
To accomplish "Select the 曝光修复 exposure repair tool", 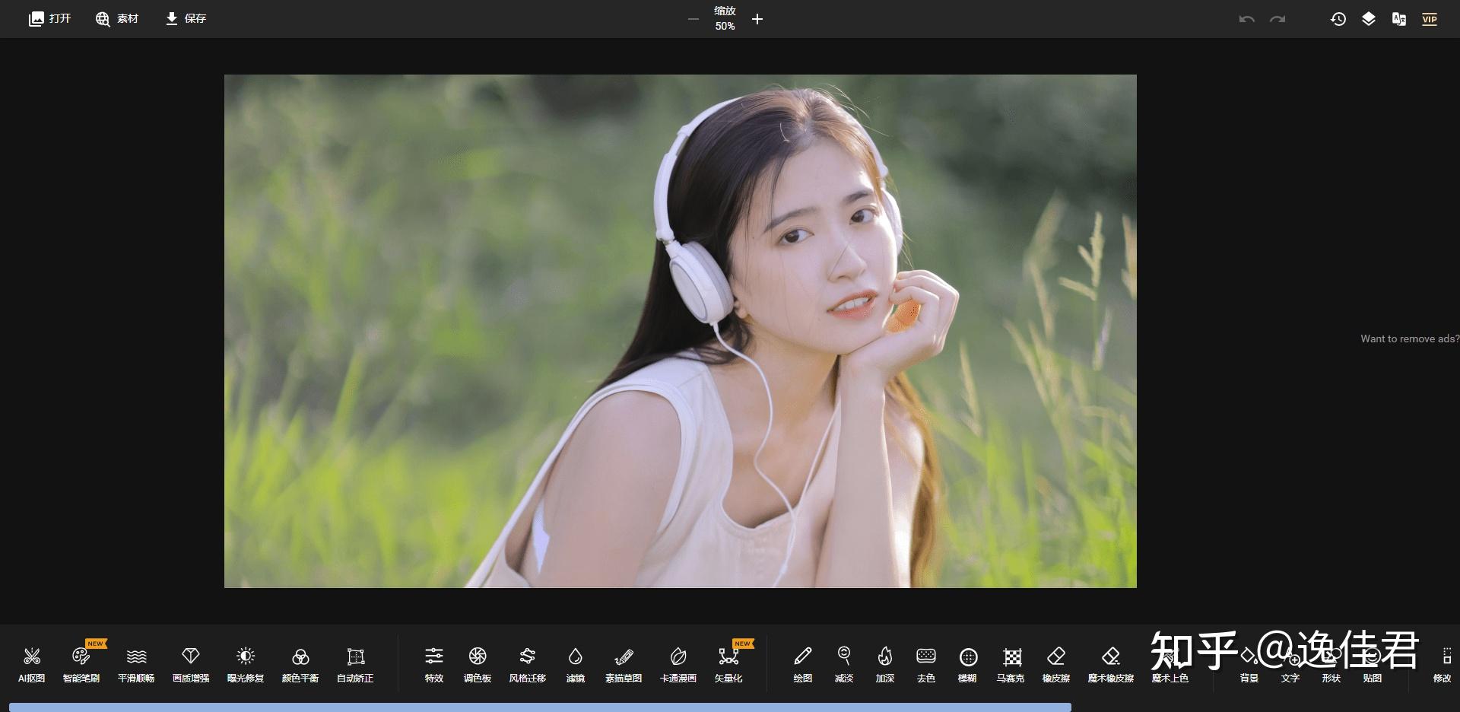I will [x=245, y=664].
